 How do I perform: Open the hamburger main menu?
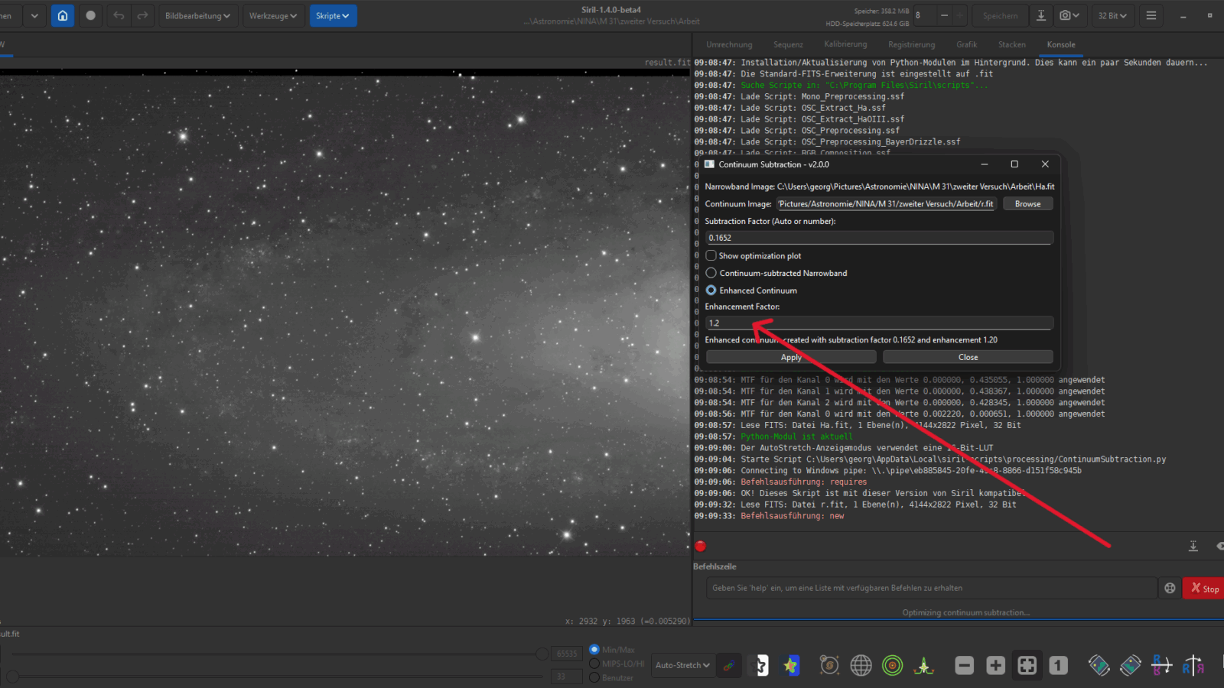click(x=1151, y=15)
